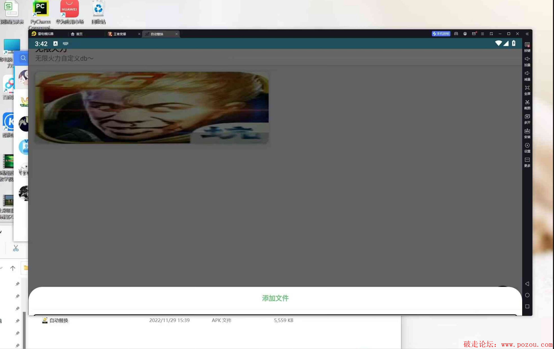Click the 5,559 KB size cell

pos(283,320)
